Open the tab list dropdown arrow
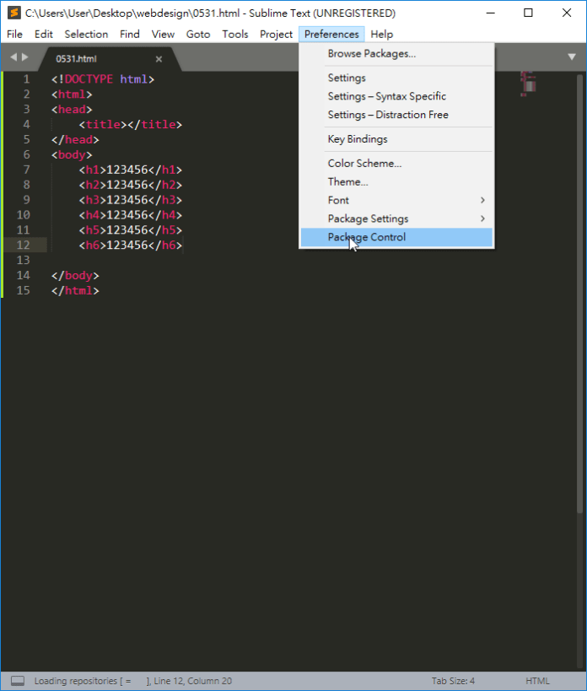This screenshot has height=691, width=587. tap(571, 57)
